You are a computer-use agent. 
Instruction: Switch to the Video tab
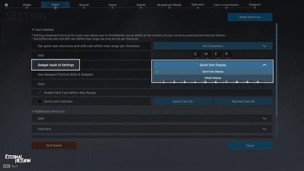point(27,5)
